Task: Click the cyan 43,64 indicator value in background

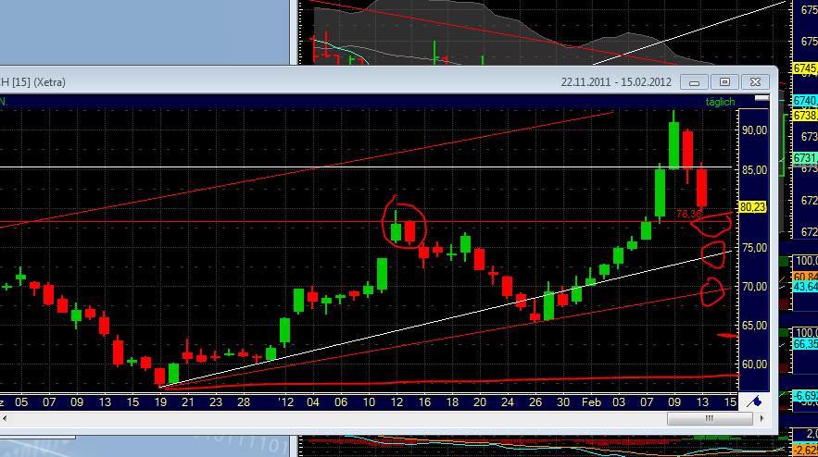Action: pyautogui.click(x=805, y=287)
